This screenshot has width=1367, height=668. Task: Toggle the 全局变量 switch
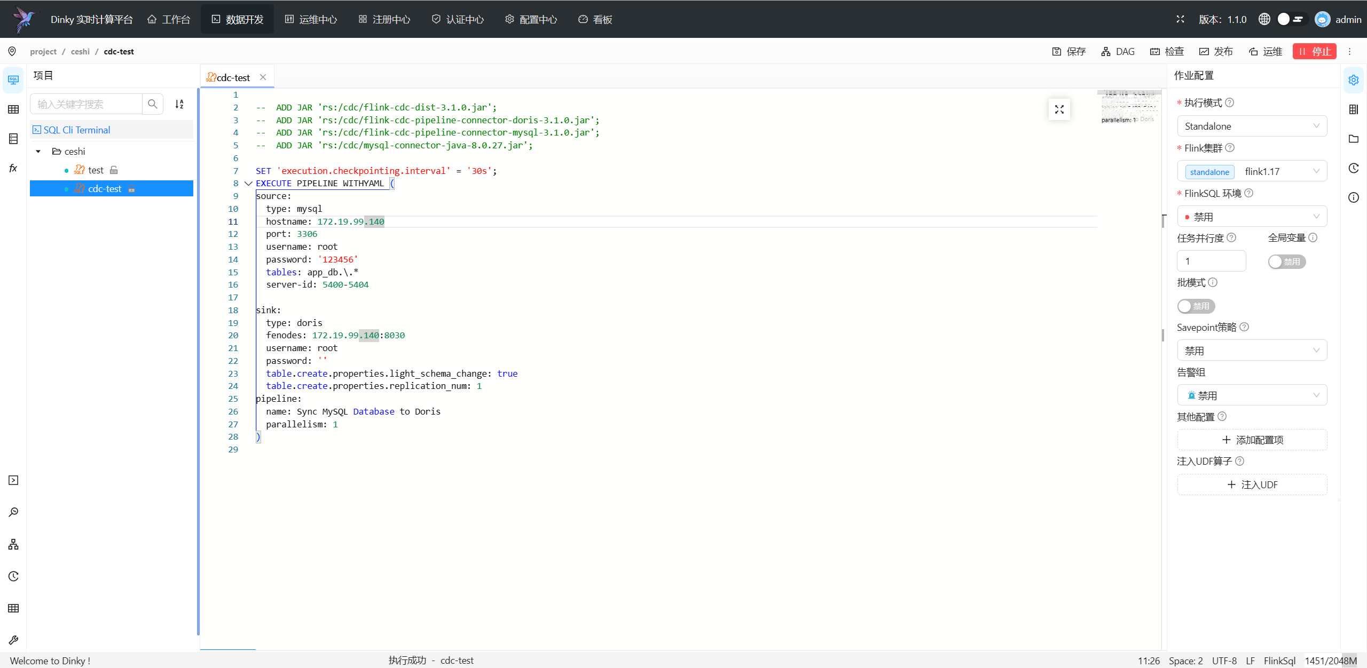pos(1286,261)
